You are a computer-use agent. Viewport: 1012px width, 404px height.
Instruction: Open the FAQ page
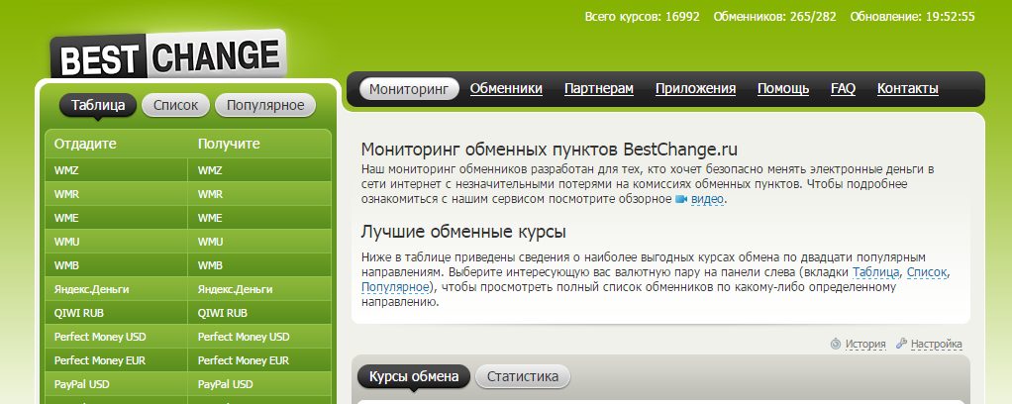click(x=843, y=89)
